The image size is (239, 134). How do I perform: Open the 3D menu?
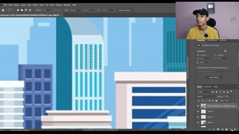(x=47, y=5)
